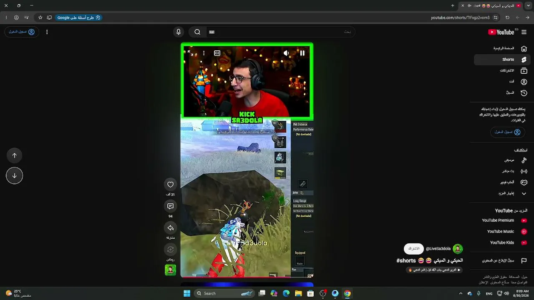Screen dimensions: 534x300
Task: Open Report history in the sidebar
Action: coord(502,261)
